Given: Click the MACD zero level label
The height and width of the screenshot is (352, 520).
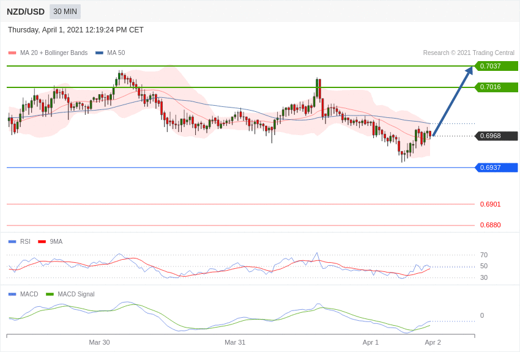Looking at the screenshot, I should 482,315.
